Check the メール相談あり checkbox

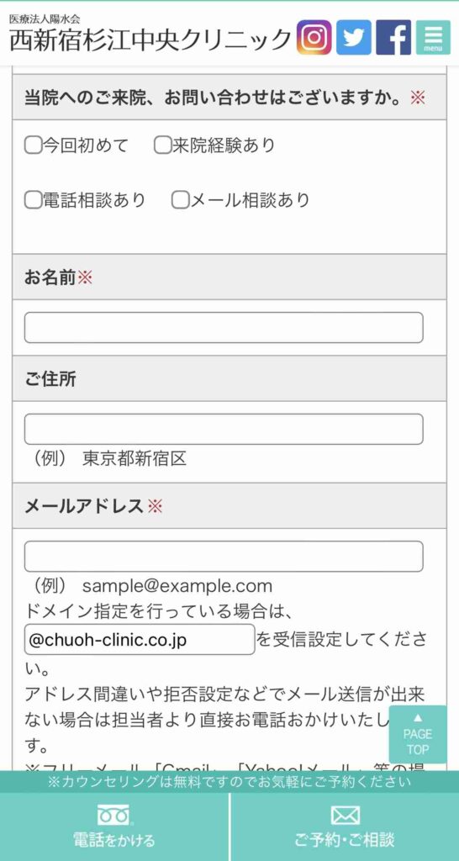pyautogui.click(x=180, y=200)
